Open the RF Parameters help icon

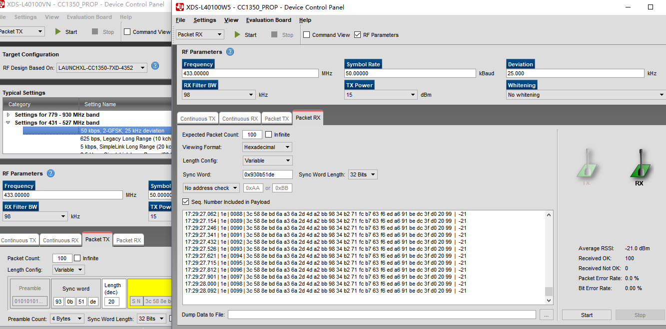tap(230, 51)
